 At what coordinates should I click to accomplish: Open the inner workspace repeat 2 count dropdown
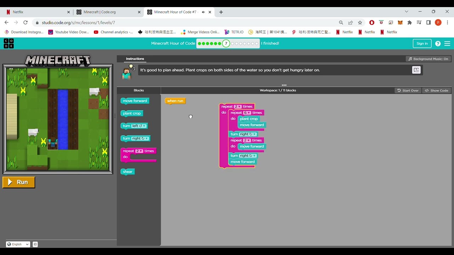pos(247,140)
